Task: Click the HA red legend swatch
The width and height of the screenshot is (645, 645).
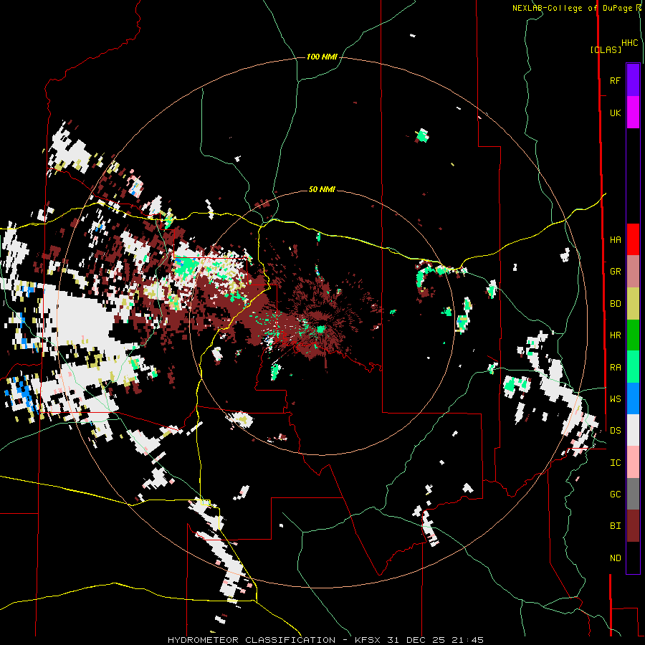Action: tap(633, 239)
